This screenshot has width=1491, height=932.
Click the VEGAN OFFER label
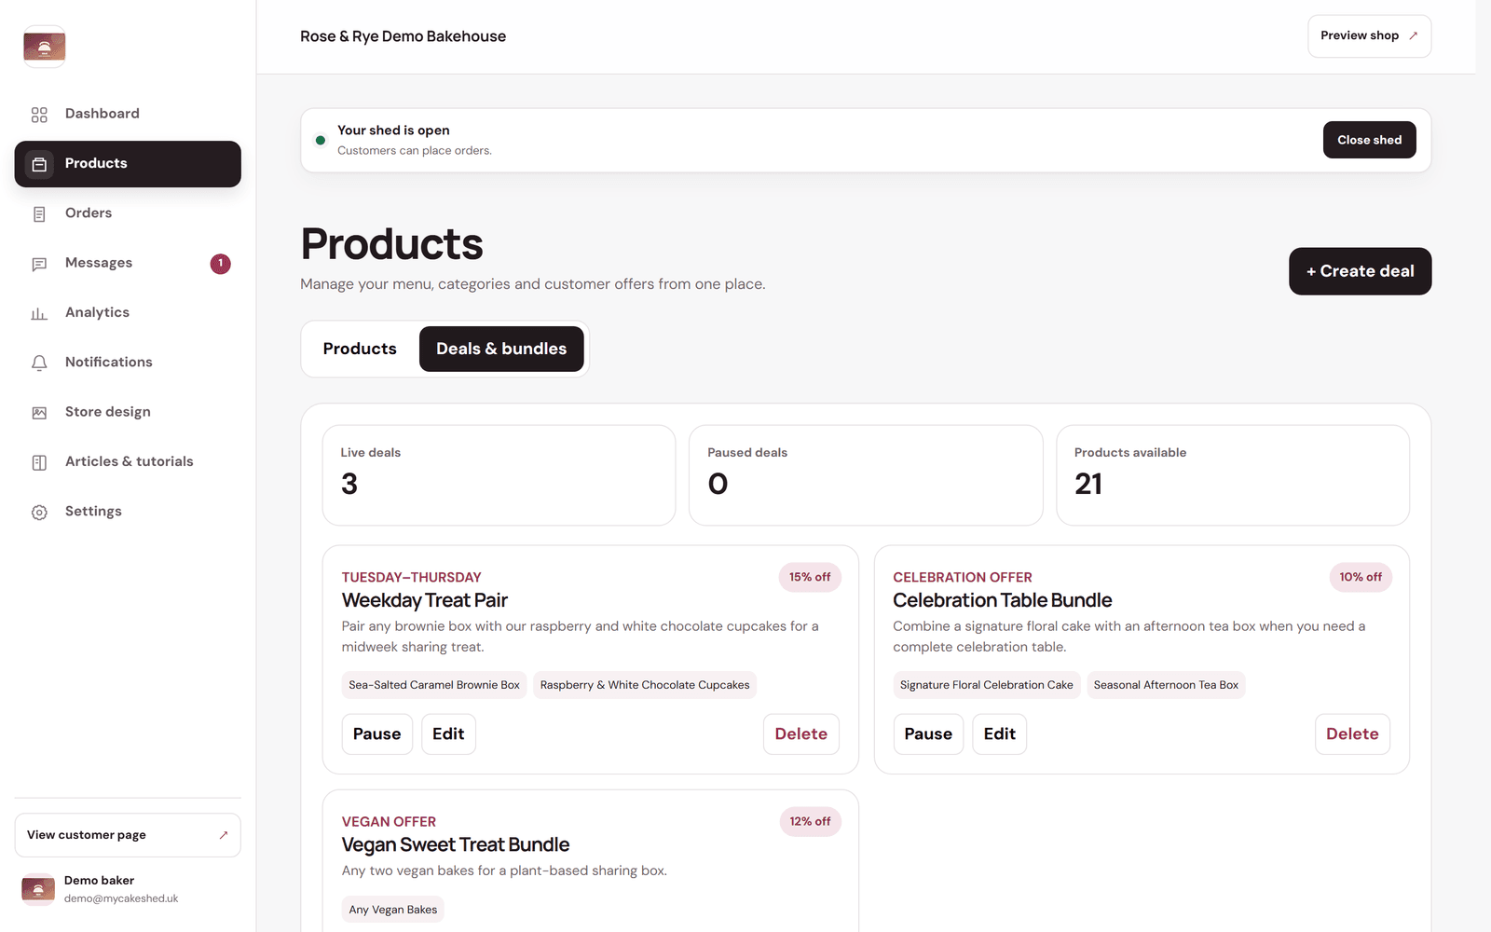coord(389,821)
